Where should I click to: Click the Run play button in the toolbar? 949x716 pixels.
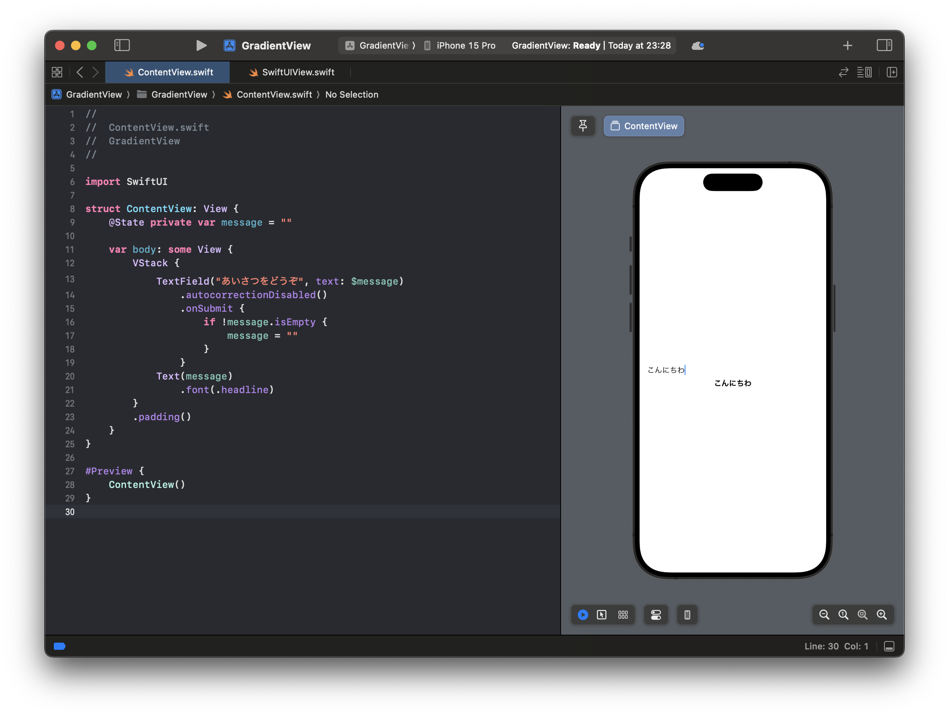point(201,45)
